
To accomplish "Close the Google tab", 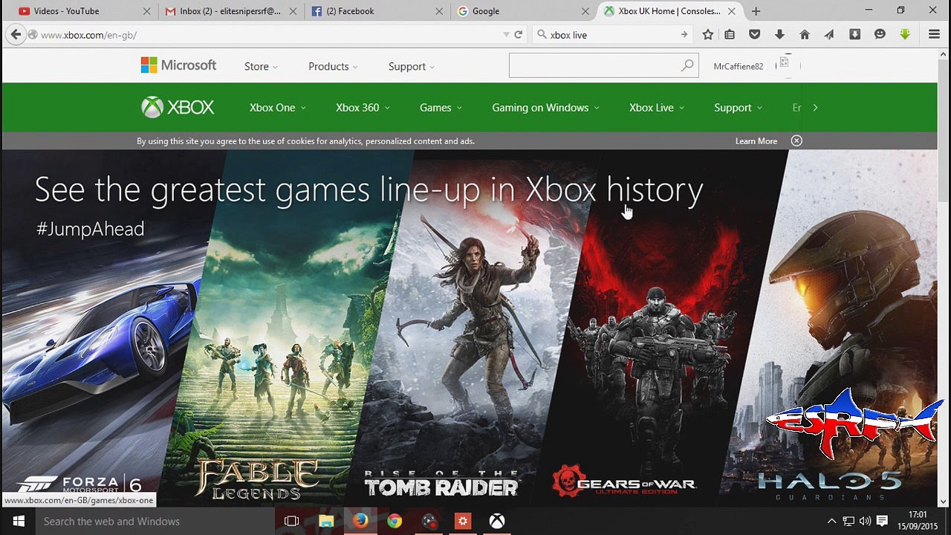I will pos(585,11).
